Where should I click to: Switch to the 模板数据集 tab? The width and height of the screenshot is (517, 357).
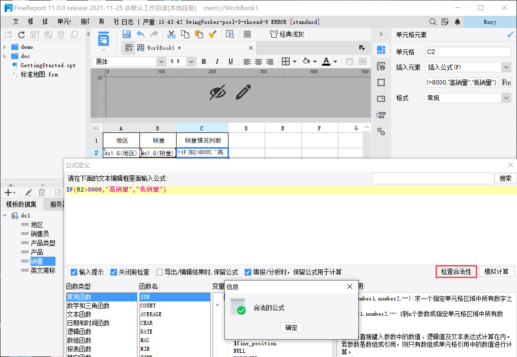coord(21,204)
